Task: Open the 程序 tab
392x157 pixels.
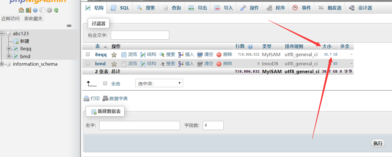Action: 275,8
